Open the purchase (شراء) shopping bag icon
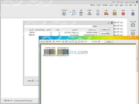The width and height of the screenshot is (139, 104). pyautogui.click(x=133, y=13)
